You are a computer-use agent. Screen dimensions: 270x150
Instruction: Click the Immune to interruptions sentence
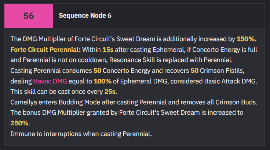point(81,134)
